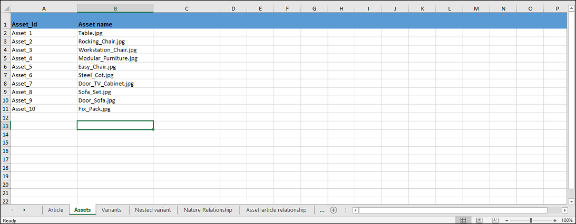Select cell containing Asset_1
The width and height of the screenshot is (576, 224).
tap(44, 33)
